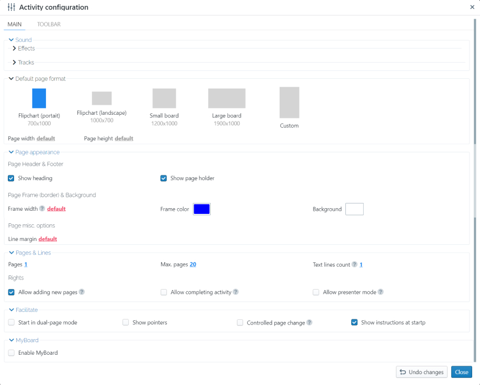Show help for Controlled page change
Screen dimensions: 480x385
pyautogui.click(x=309, y=322)
